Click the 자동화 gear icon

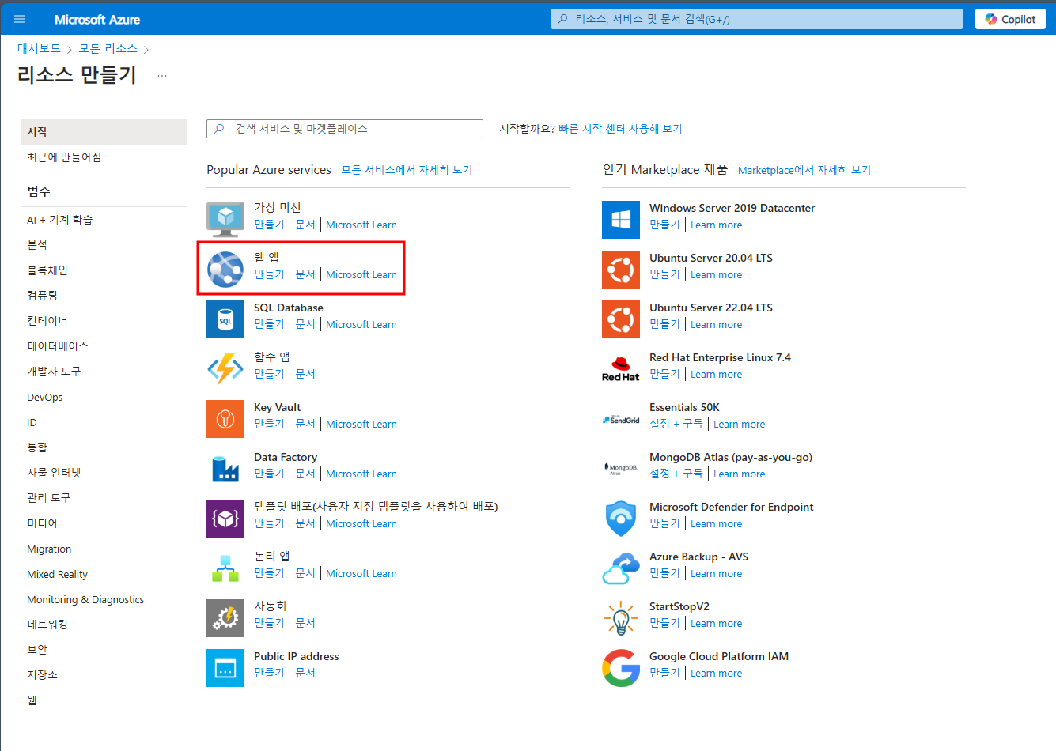coord(225,617)
